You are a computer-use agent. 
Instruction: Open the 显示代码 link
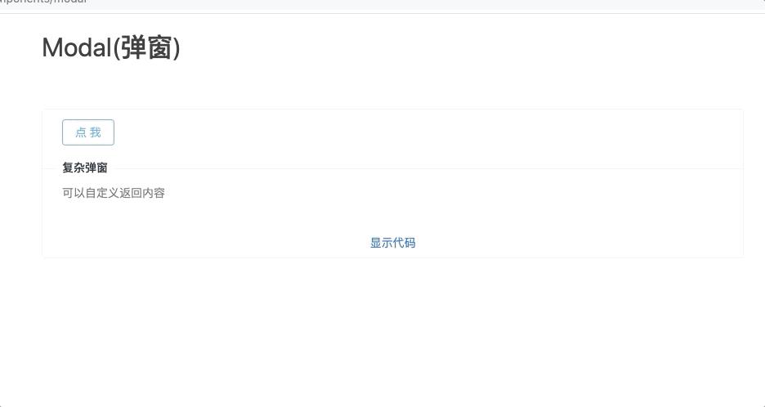click(392, 243)
